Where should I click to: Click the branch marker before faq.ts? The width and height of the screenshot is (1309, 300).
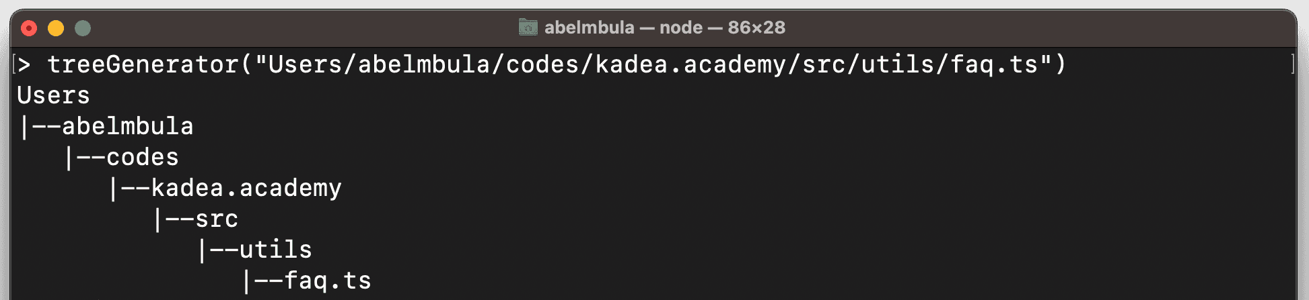pos(262,281)
